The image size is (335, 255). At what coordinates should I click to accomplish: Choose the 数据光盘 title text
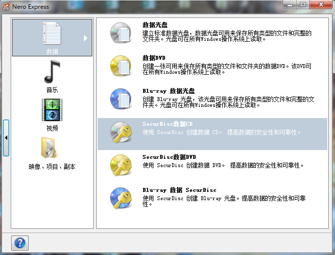[x=155, y=24]
